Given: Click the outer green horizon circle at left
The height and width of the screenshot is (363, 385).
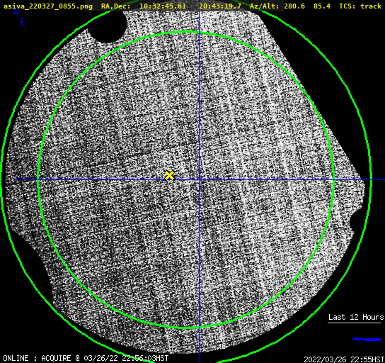Looking at the screenshot, I should pos(2,179).
